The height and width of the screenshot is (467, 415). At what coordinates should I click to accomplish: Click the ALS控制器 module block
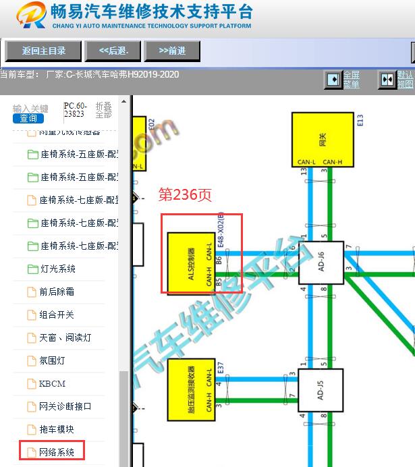pyautogui.click(x=192, y=264)
